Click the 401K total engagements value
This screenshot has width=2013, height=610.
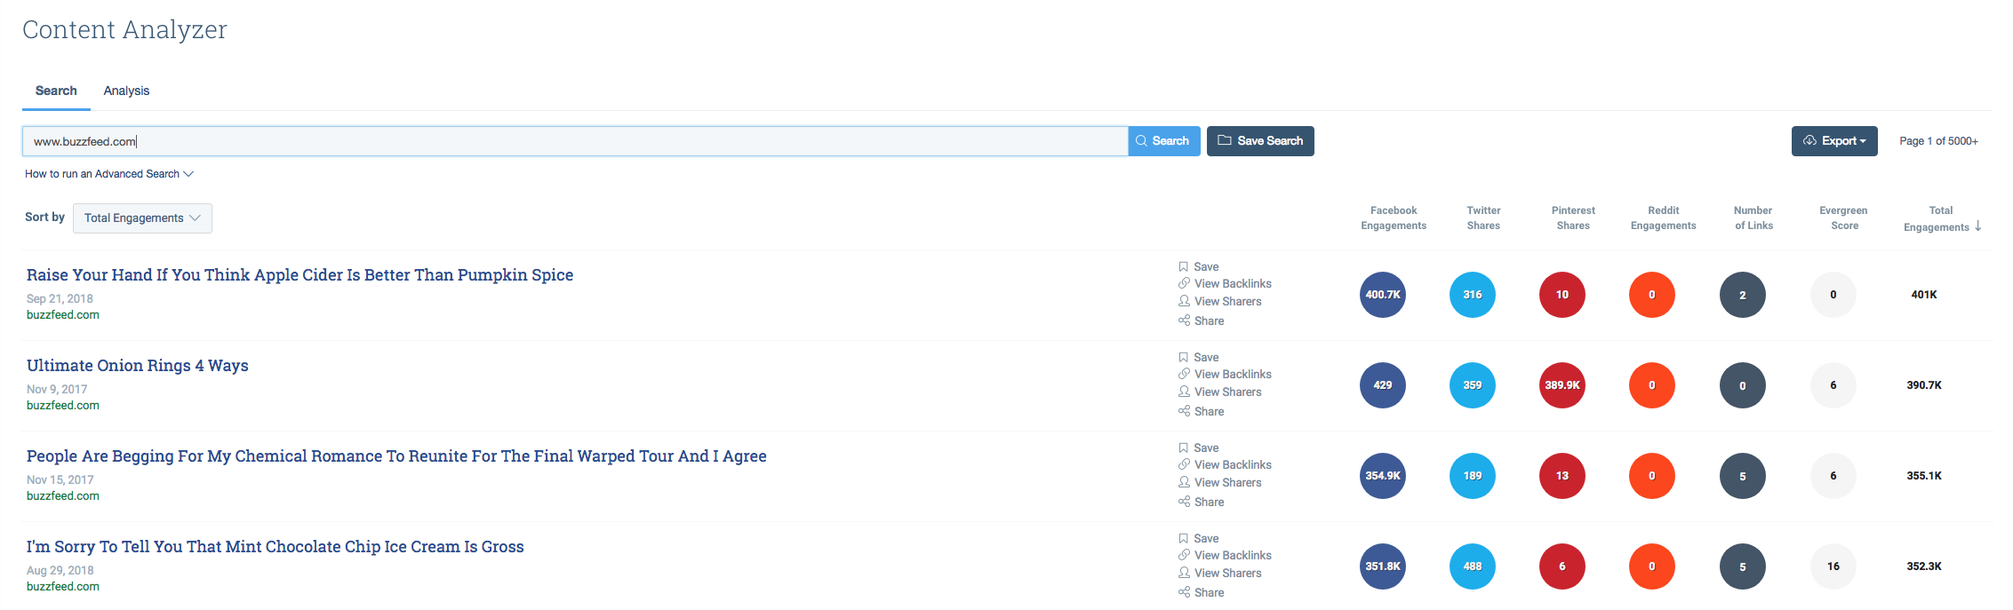(x=1924, y=295)
